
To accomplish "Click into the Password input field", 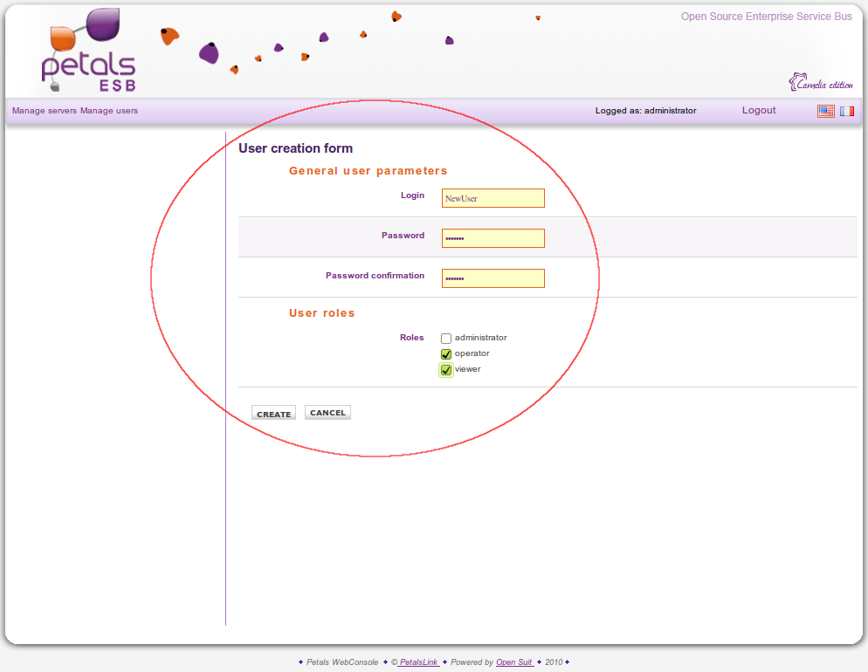I will (493, 238).
